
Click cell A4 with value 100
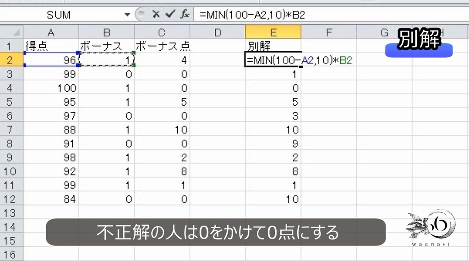(51, 88)
